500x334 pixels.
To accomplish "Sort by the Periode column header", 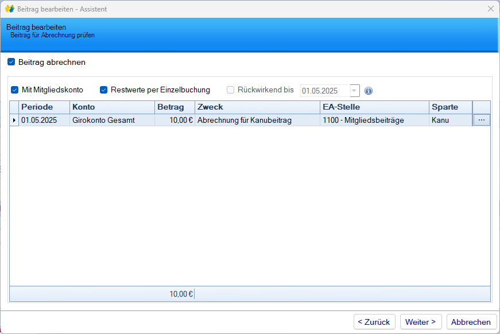I will pos(44,107).
